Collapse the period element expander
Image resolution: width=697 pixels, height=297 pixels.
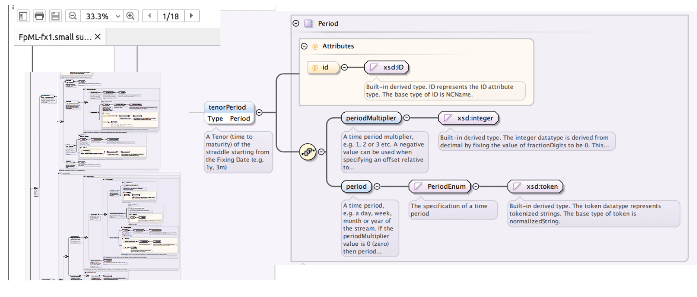(377, 186)
